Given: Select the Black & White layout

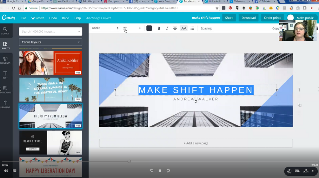Looking at the screenshot, I should click(51, 143).
